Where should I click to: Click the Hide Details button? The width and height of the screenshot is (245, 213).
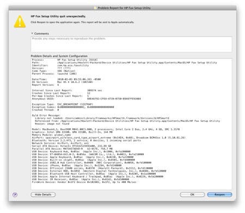tap(43, 194)
